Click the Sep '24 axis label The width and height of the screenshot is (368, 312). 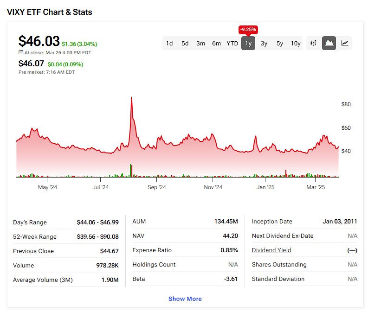tap(156, 187)
